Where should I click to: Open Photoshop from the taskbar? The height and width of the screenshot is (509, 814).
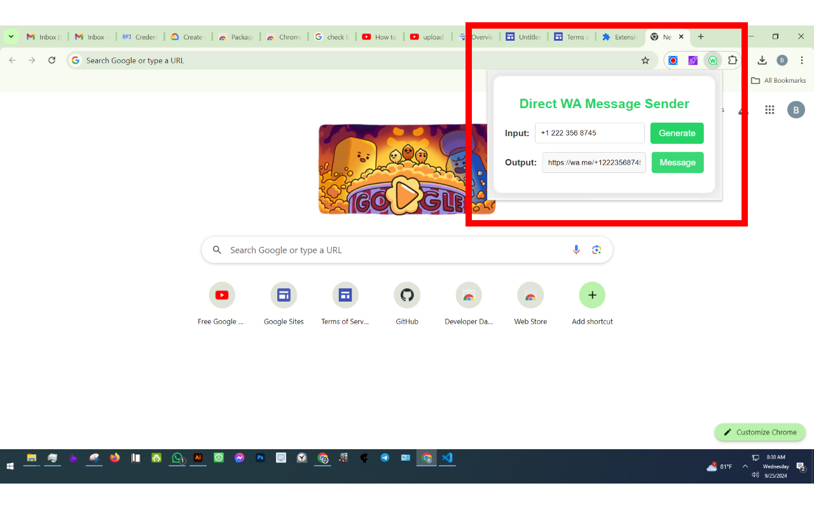pyautogui.click(x=260, y=458)
